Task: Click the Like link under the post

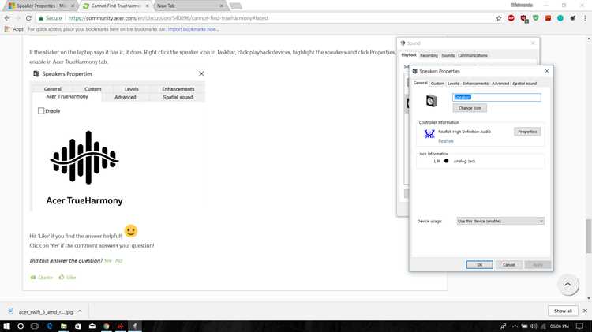Action: (71, 278)
